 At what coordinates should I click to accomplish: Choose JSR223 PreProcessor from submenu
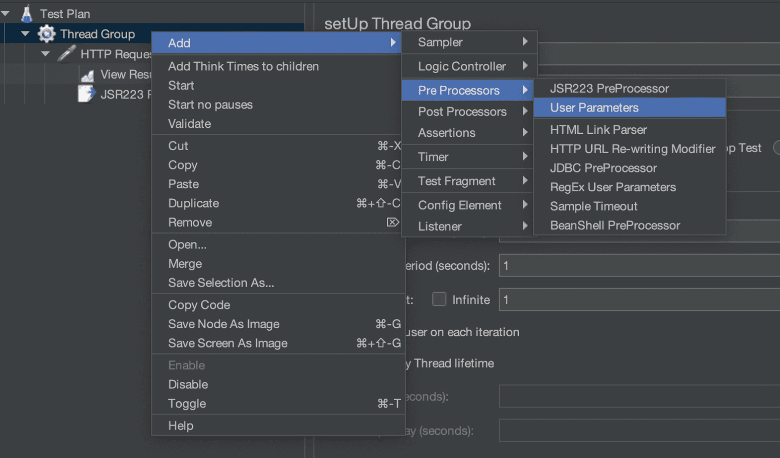609,88
